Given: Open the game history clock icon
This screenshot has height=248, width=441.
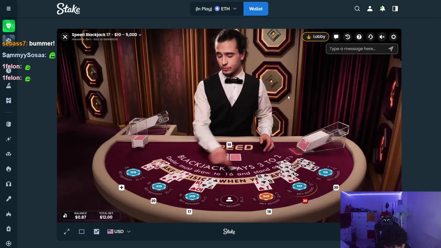Looking at the screenshot, I should coord(348,37).
